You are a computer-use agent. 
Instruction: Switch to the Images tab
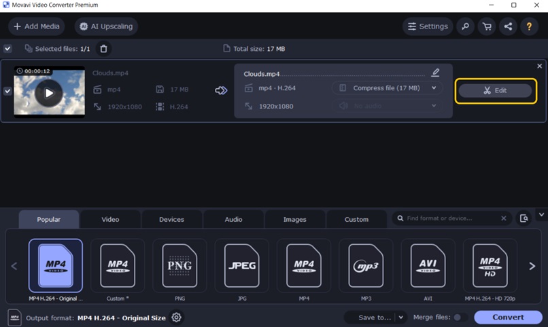295,219
